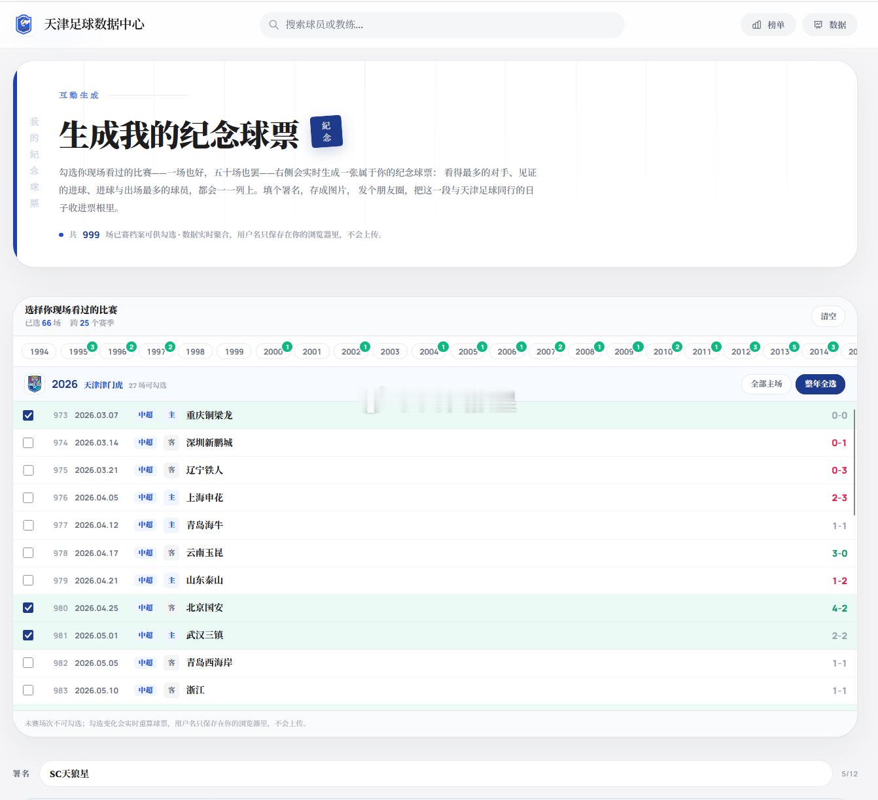Click the blue 紀念 stamp badge
The image size is (878, 800).
(326, 131)
